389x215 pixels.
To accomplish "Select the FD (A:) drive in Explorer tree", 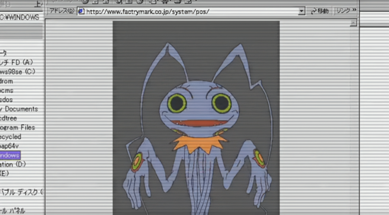I will coord(16,62).
